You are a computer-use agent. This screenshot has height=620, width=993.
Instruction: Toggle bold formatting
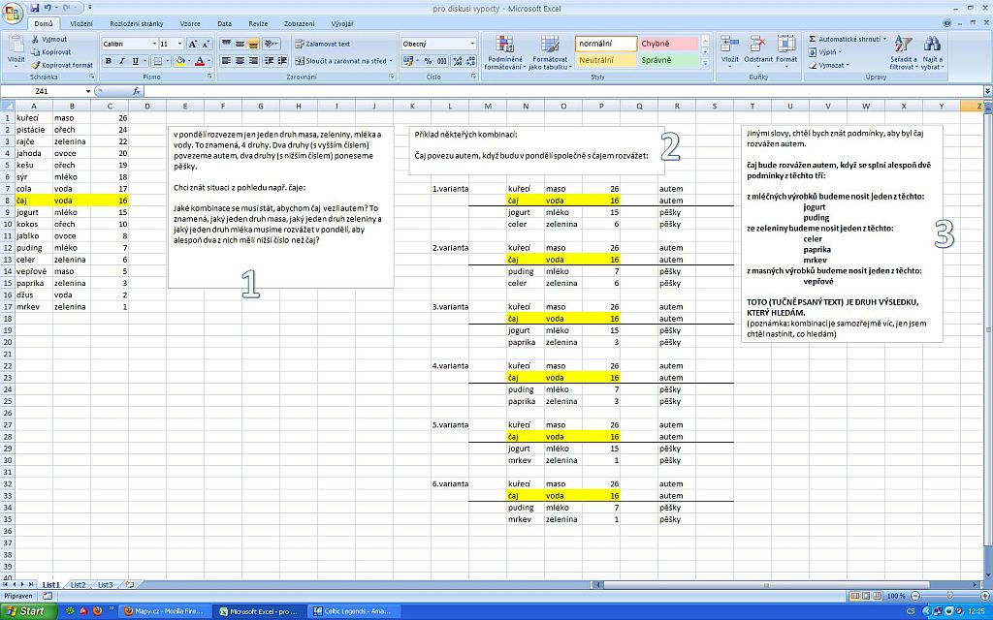coord(109,61)
